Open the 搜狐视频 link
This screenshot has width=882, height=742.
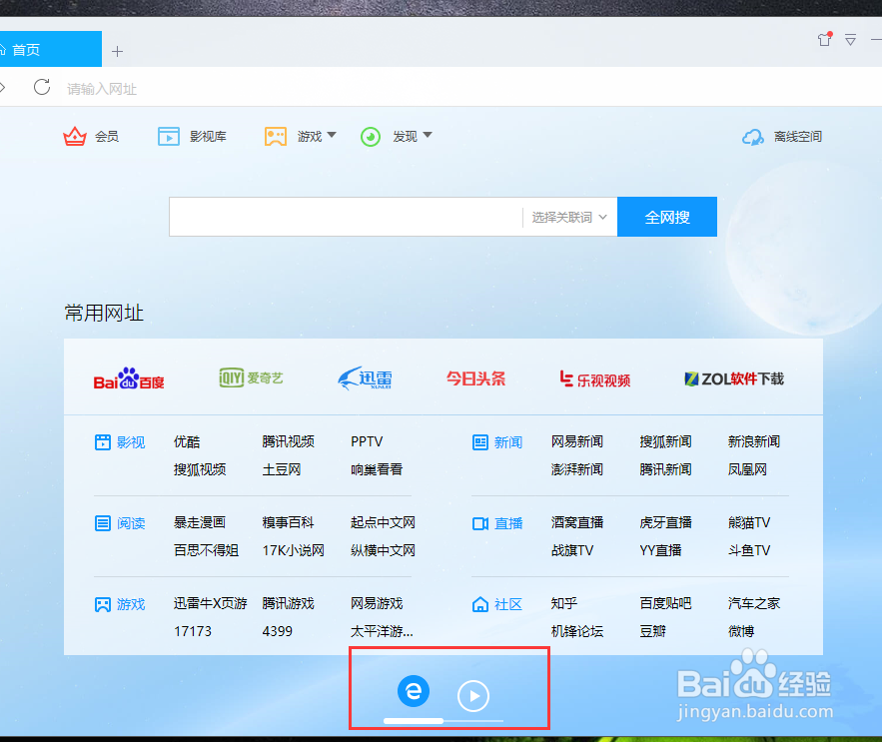(200, 469)
